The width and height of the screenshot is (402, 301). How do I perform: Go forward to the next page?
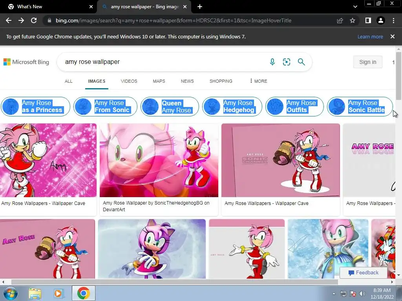click(x=21, y=20)
